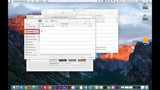
Task: Click the file dialog Search field
Action: 89,21
